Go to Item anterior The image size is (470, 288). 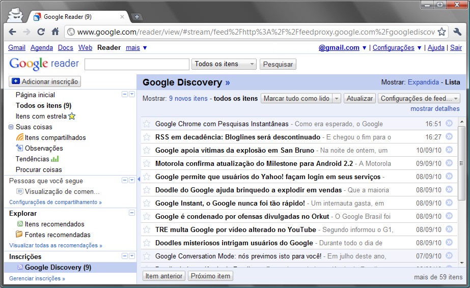[x=164, y=276]
